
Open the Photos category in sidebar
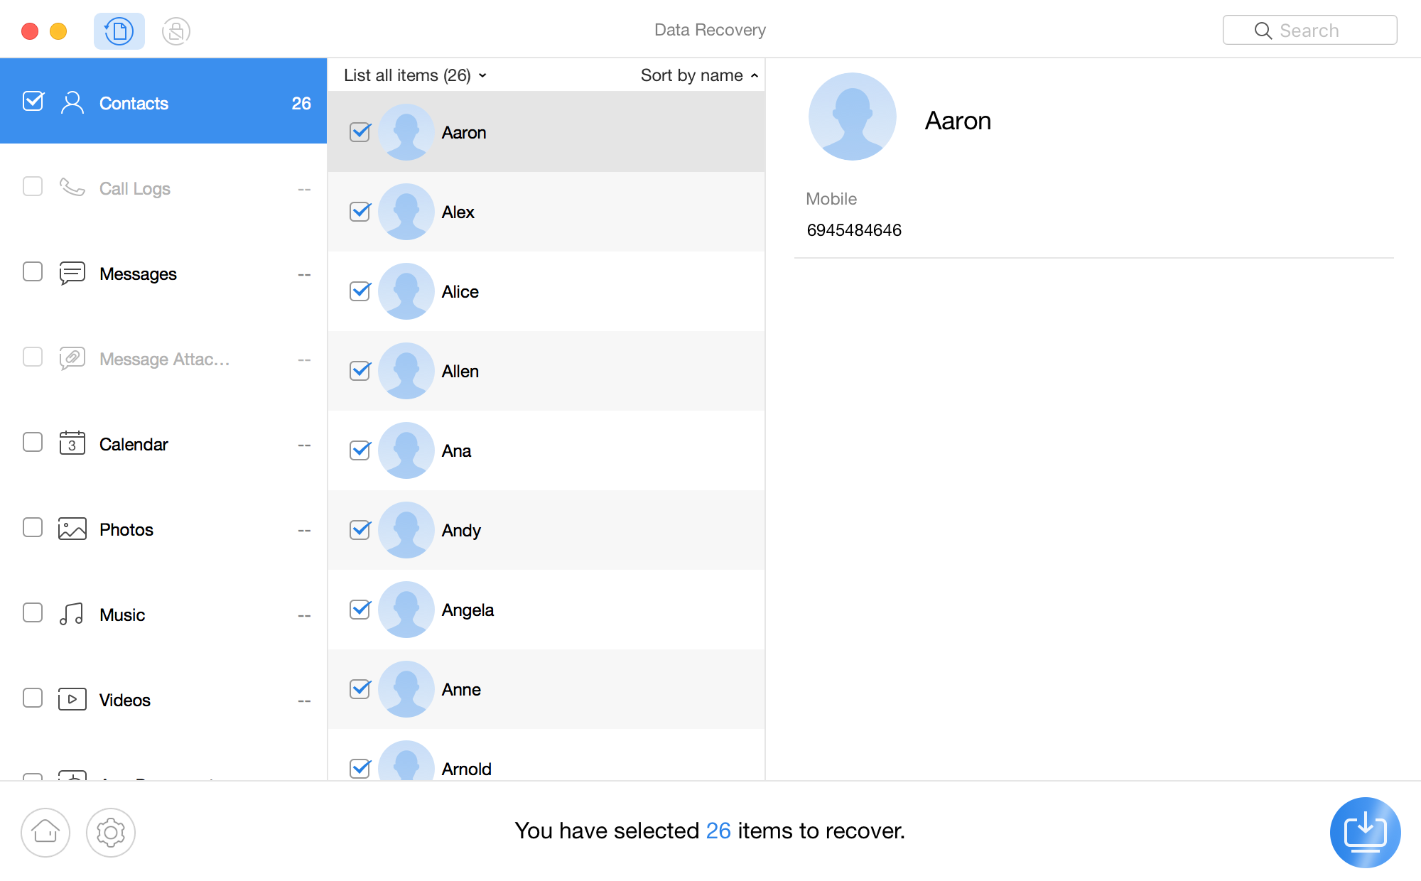[126, 530]
